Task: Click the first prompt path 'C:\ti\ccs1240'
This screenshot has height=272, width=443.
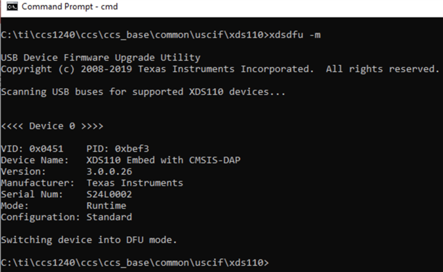Action: (x=38, y=35)
